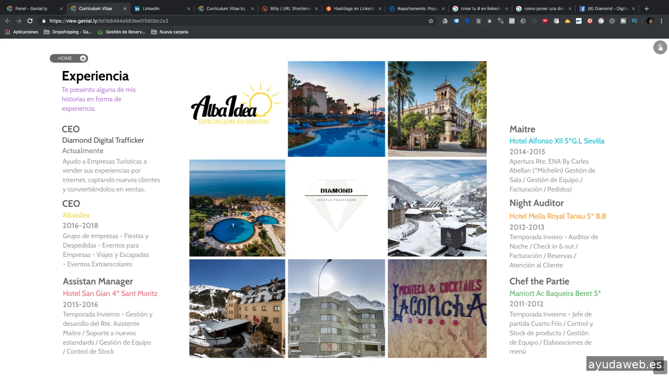Screen dimensions: 669x376
Task: Open a new browser tab
Action: pos(647,9)
